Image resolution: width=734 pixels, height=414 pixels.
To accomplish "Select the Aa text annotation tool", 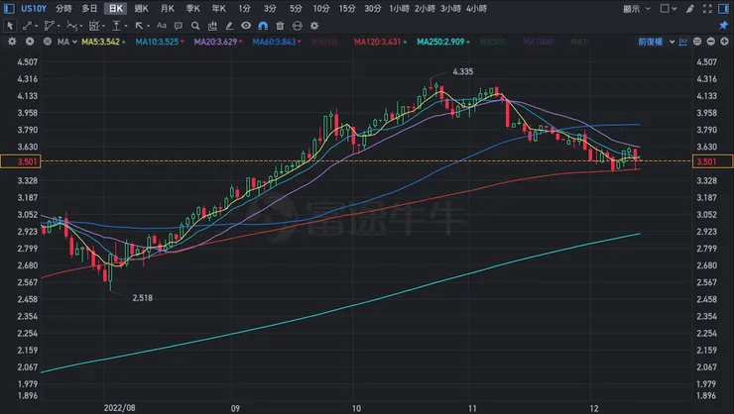I will point(162,26).
